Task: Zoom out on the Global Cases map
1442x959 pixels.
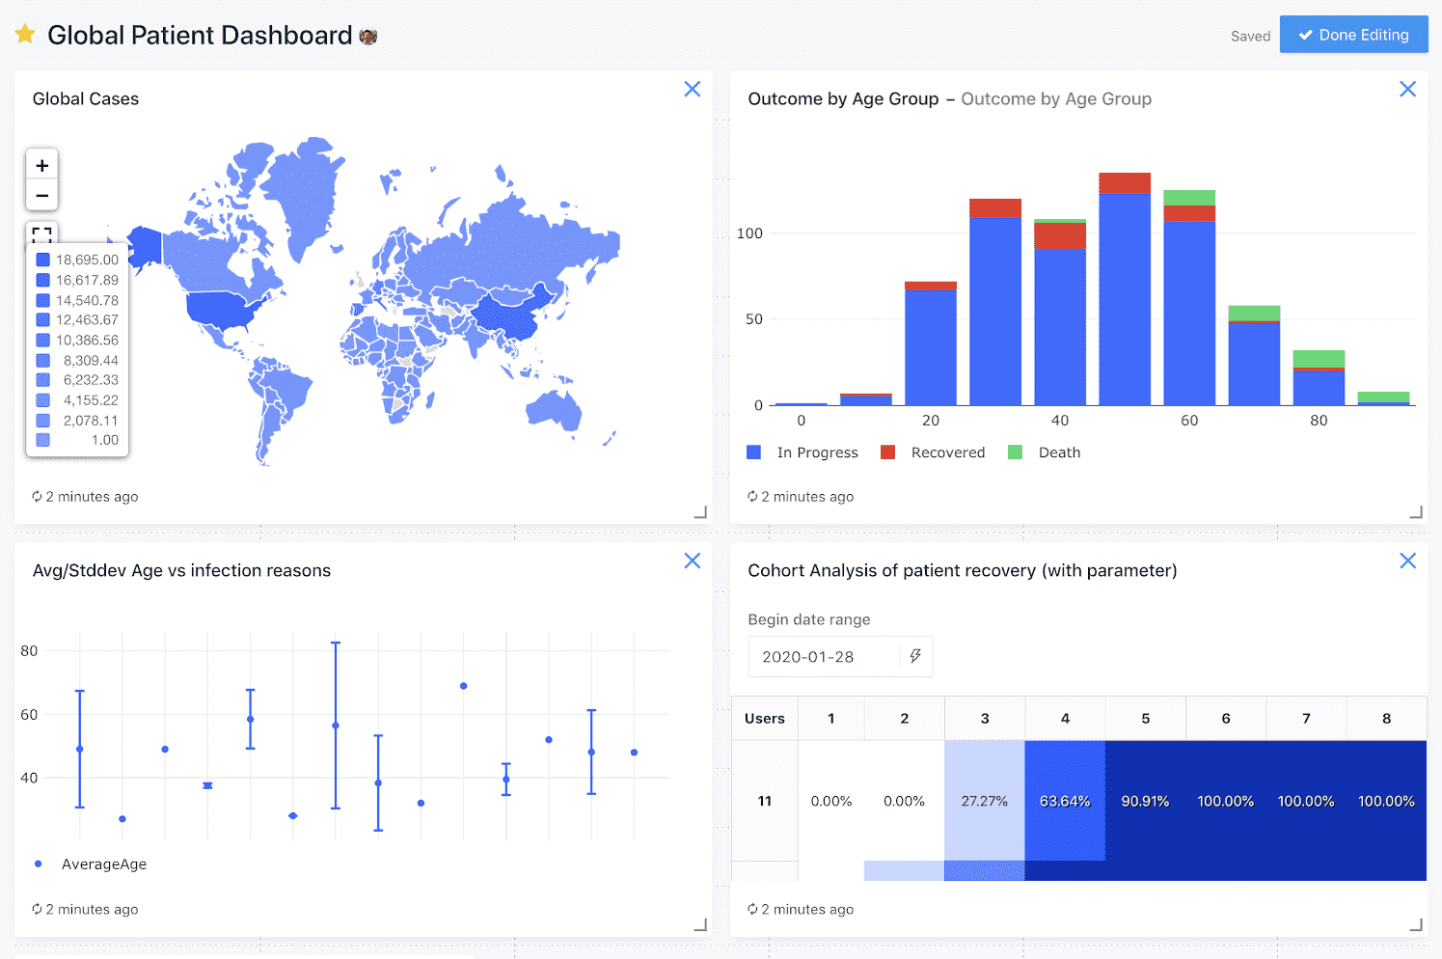Action: click(x=41, y=195)
